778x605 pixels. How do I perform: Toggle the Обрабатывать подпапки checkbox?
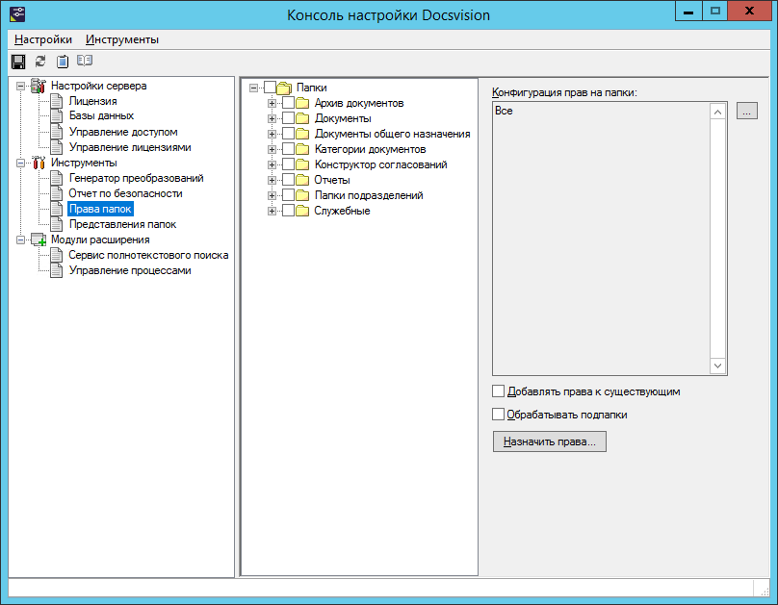(498, 415)
